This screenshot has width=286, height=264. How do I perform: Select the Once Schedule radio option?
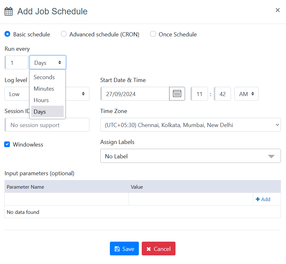coord(153,34)
